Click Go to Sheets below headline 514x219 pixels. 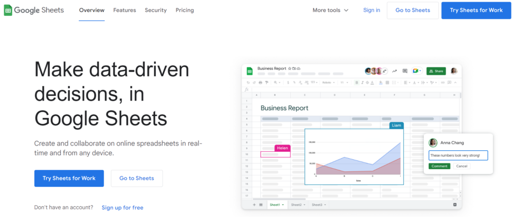pyautogui.click(x=137, y=178)
